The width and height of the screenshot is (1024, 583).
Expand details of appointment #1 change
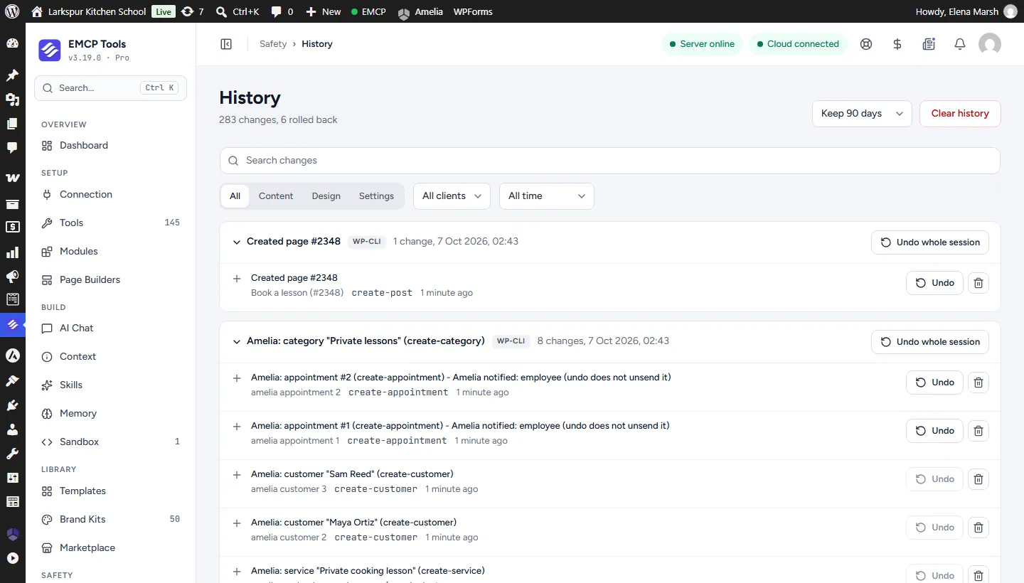point(237,427)
